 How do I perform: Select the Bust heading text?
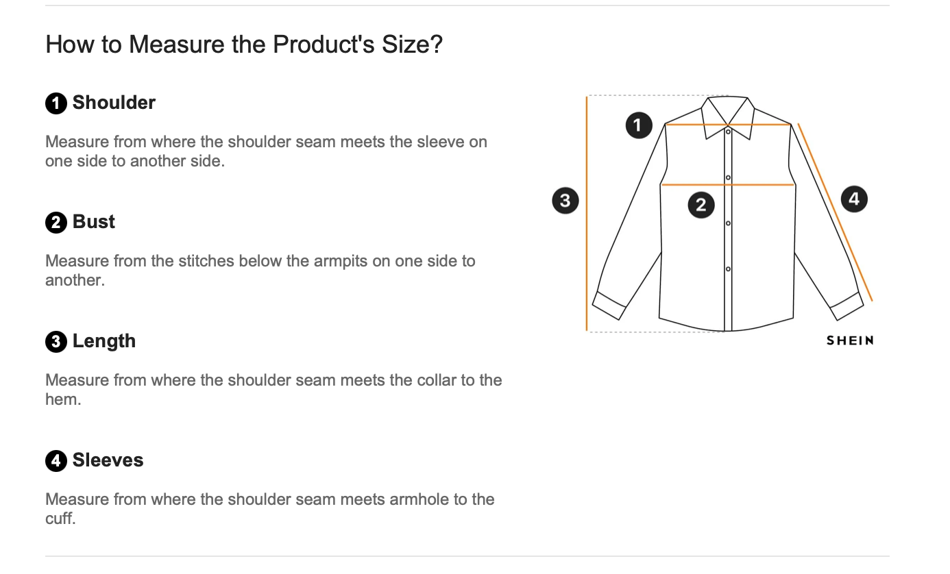click(94, 222)
